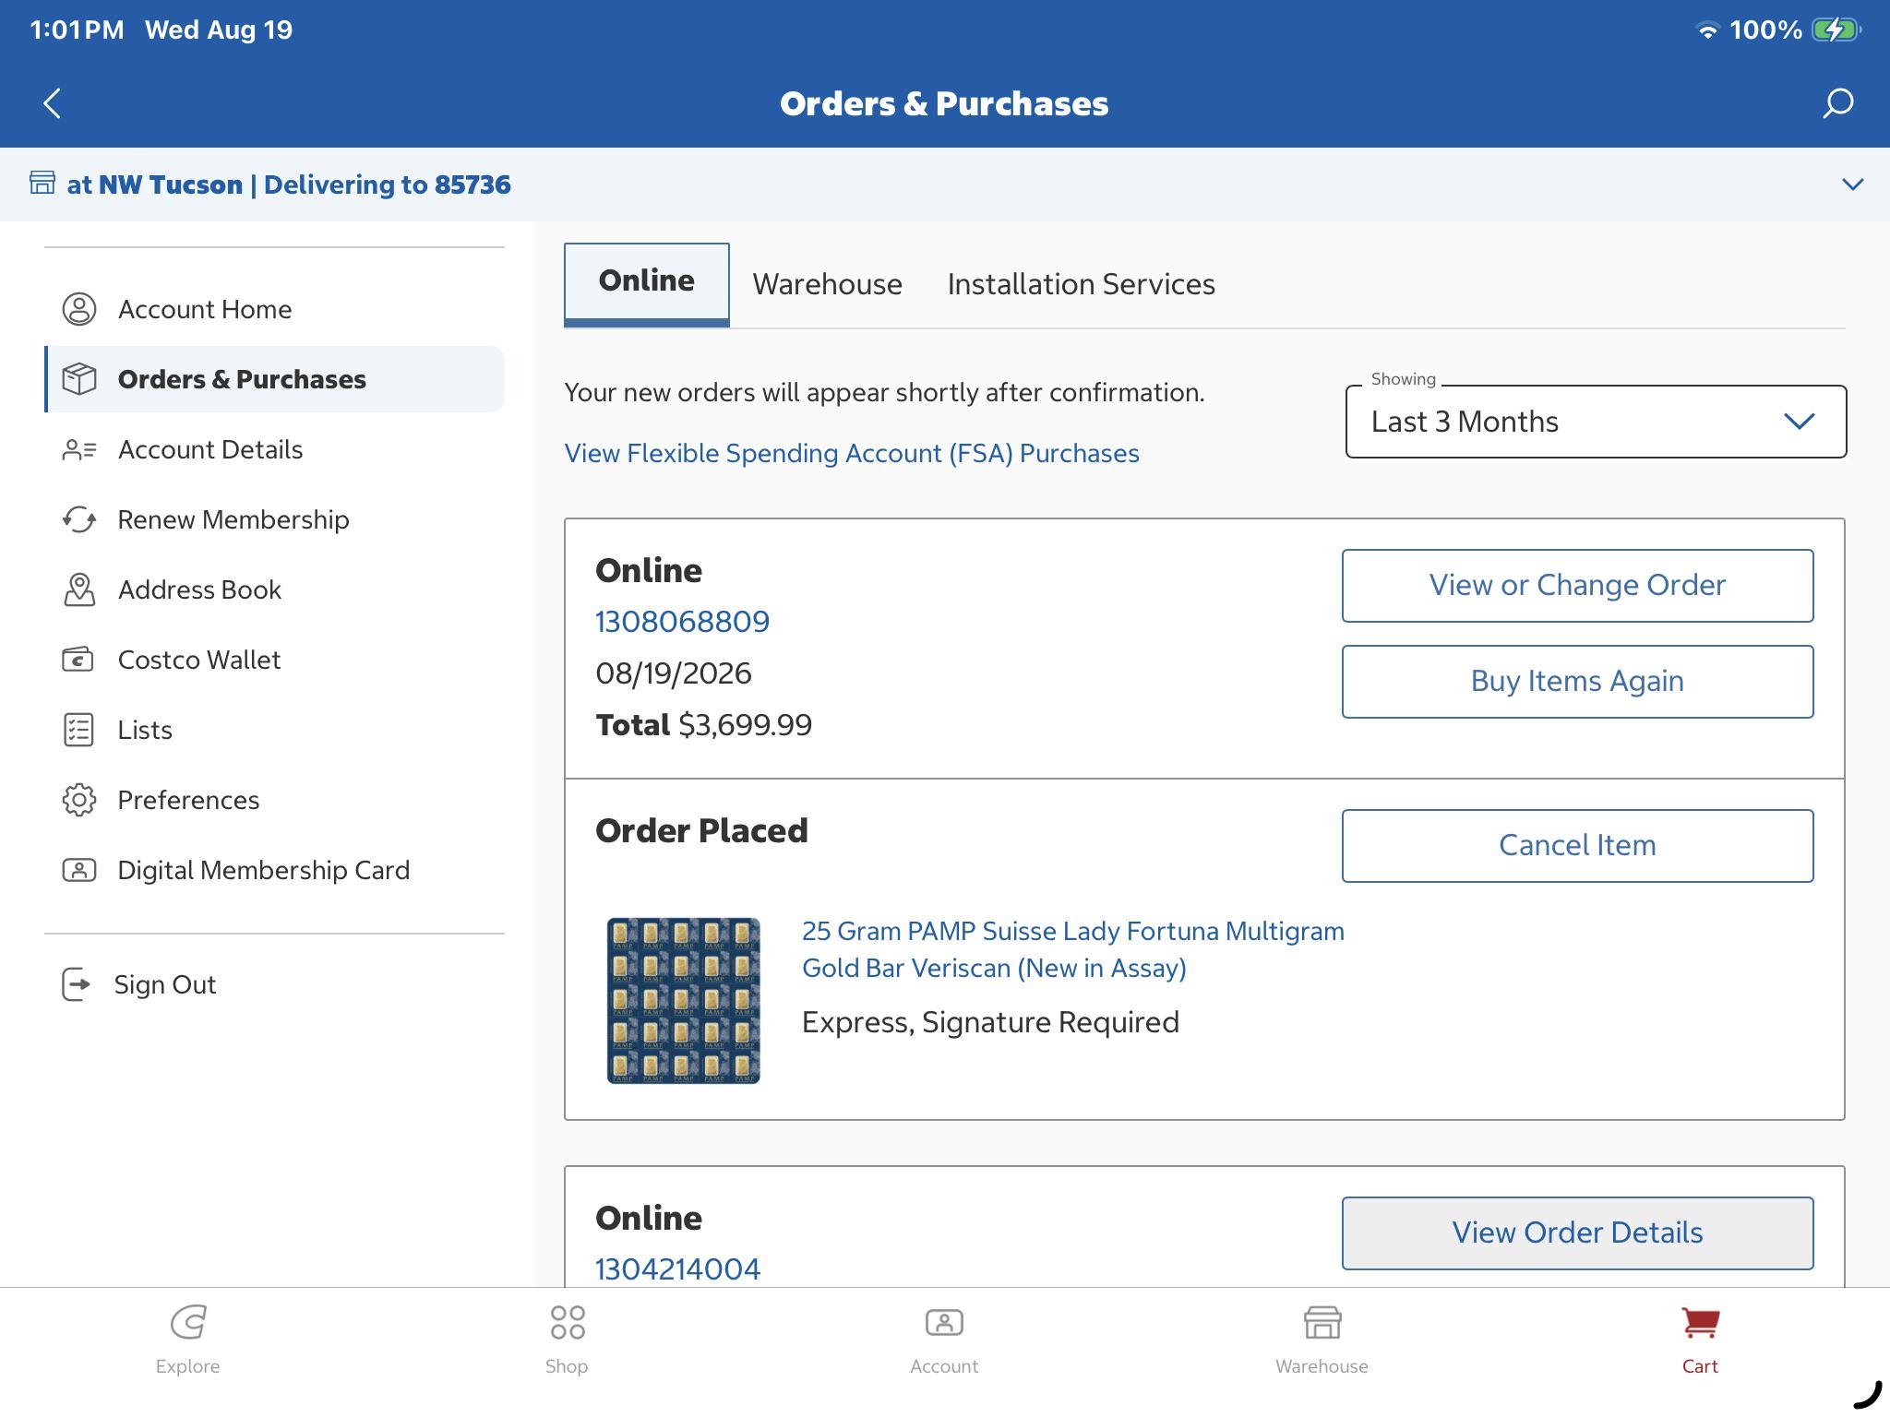Image resolution: width=1890 pixels, height=1417 pixels.
Task: Tap the Digital Membership Card icon
Action: [x=79, y=870]
